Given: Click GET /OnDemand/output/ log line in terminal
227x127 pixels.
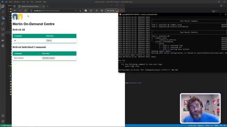Looking at the screenshot, I should coord(148,70).
